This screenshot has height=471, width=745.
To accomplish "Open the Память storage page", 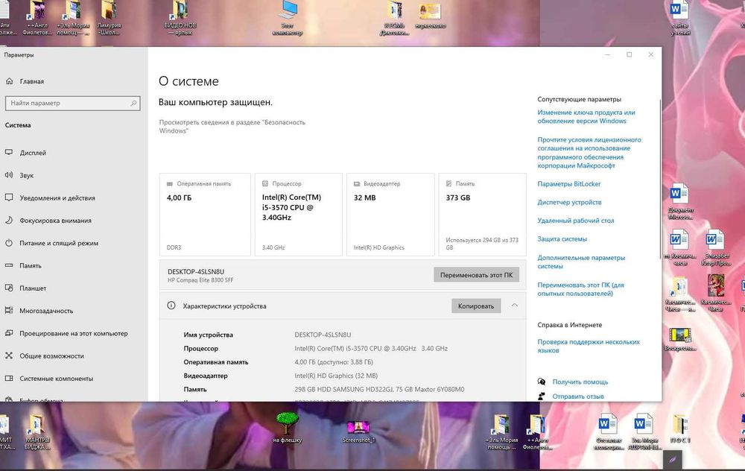I will tap(31, 265).
